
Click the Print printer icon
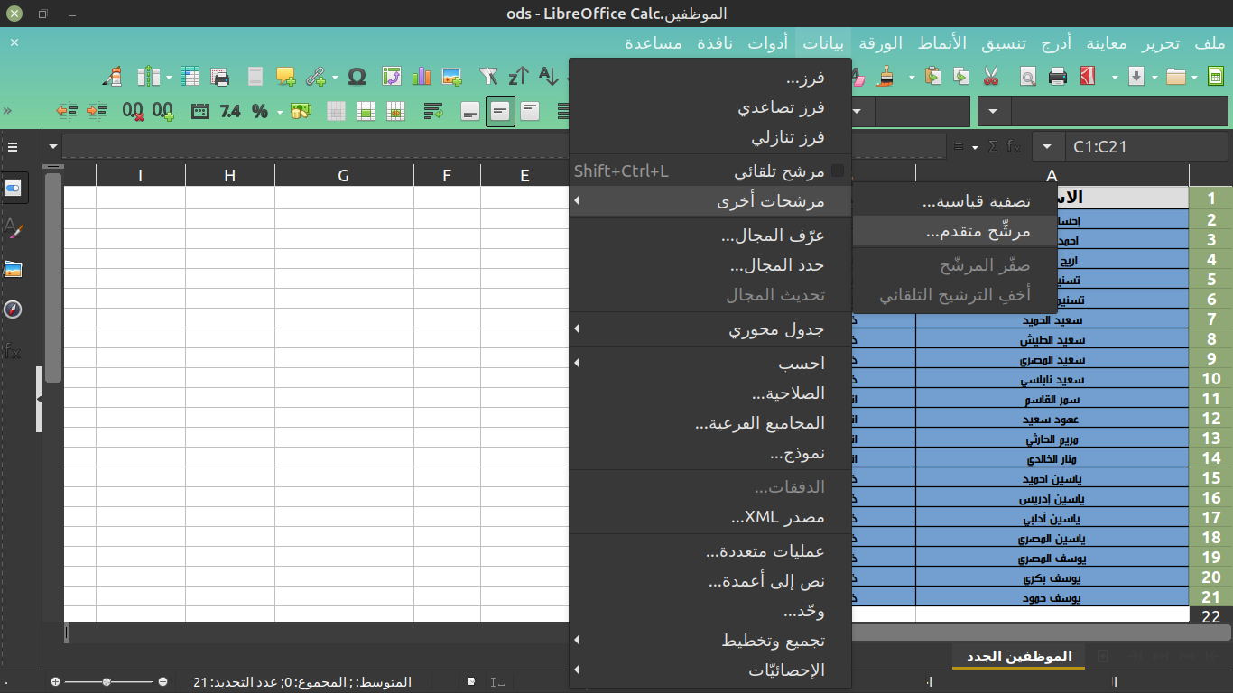(x=1058, y=77)
